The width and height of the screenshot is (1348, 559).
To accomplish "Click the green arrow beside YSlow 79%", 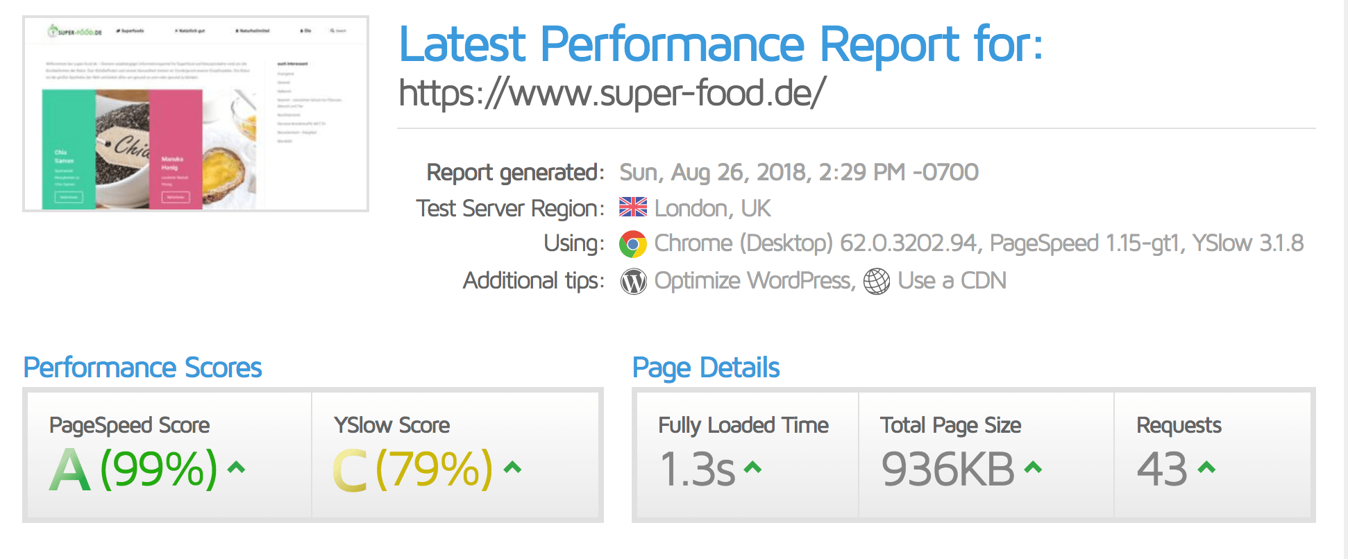I will [x=512, y=467].
